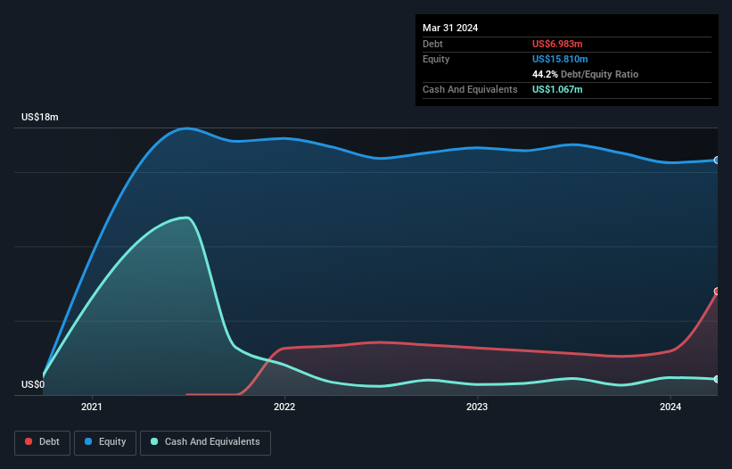Click the 2022 x-axis label

(284, 407)
